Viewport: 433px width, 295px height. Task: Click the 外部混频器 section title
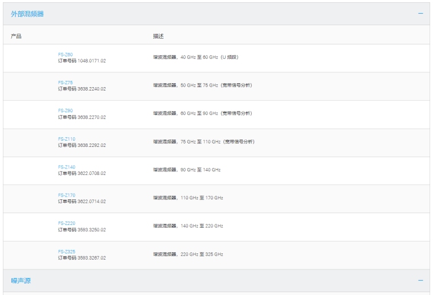click(x=27, y=14)
